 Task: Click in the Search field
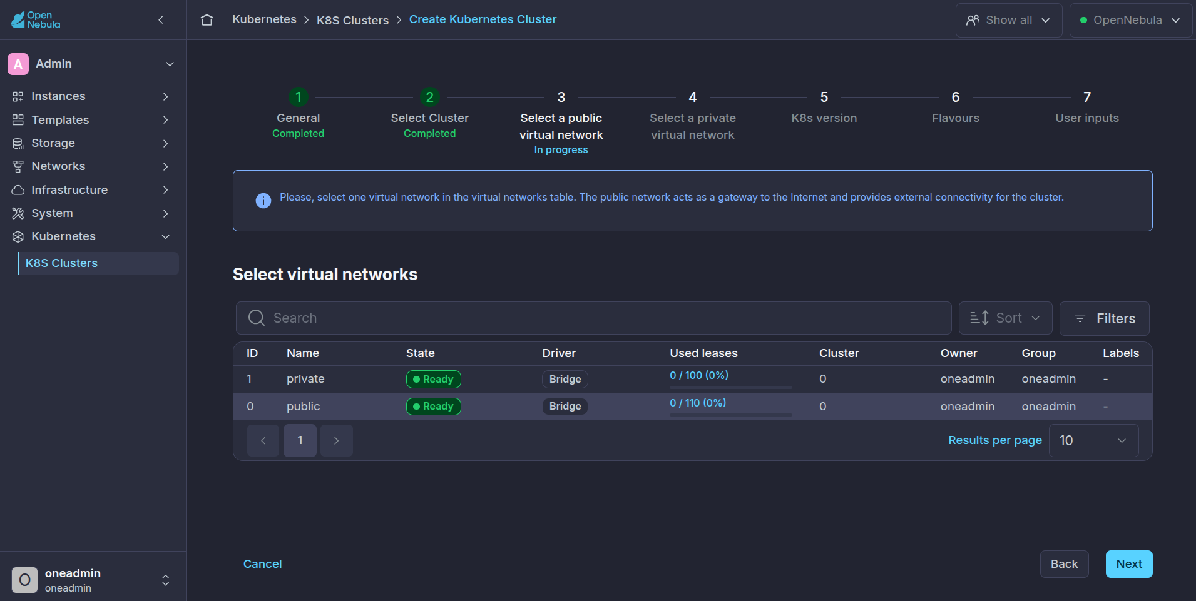(593, 318)
